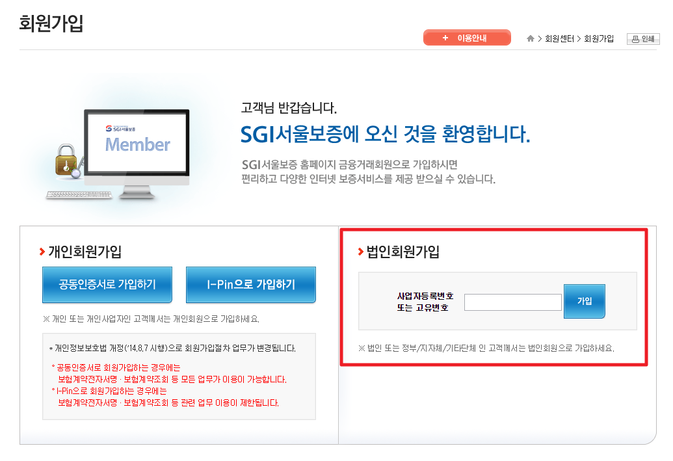Click the blue 가입 button

click(x=585, y=301)
